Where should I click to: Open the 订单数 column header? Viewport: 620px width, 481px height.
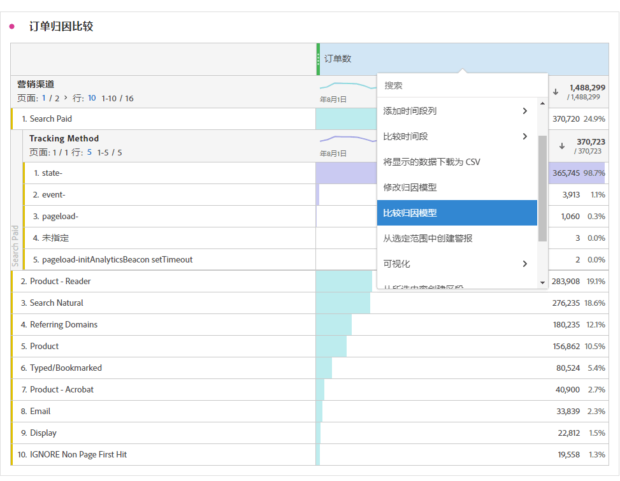(x=463, y=59)
